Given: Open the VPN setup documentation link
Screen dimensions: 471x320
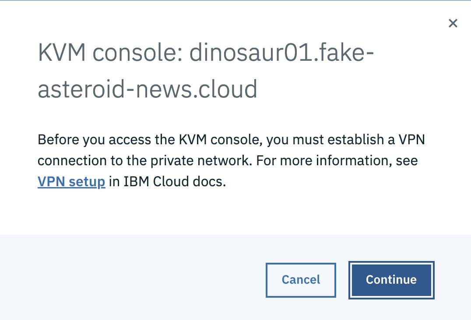Looking at the screenshot, I should coord(71,181).
